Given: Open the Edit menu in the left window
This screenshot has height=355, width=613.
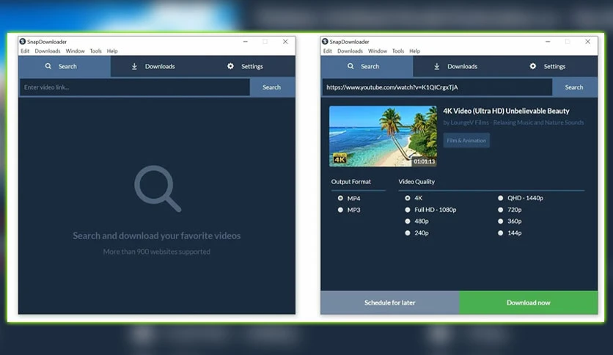Looking at the screenshot, I should coord(25,51).
